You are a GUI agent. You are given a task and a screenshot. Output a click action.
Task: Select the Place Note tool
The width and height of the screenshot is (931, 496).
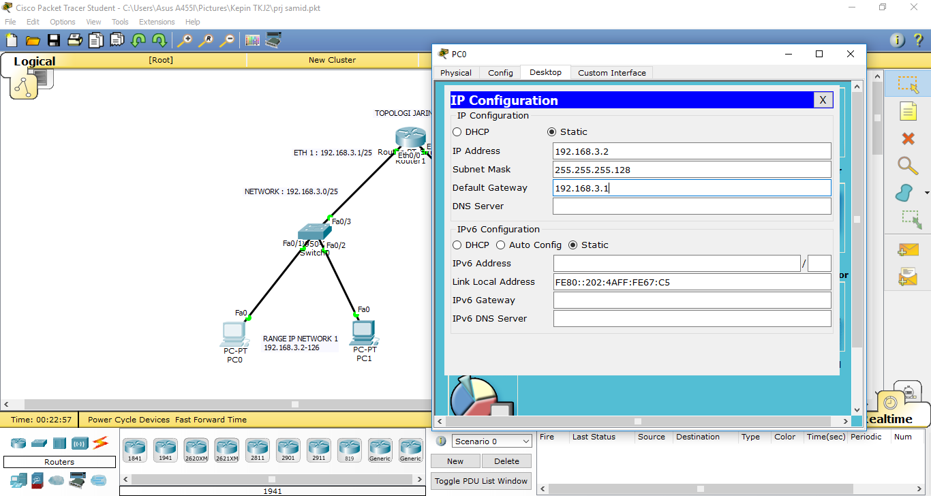coord(908,111)
